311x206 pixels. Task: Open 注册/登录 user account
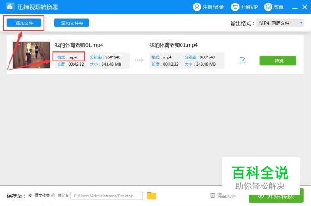click(x=208, y=7)
